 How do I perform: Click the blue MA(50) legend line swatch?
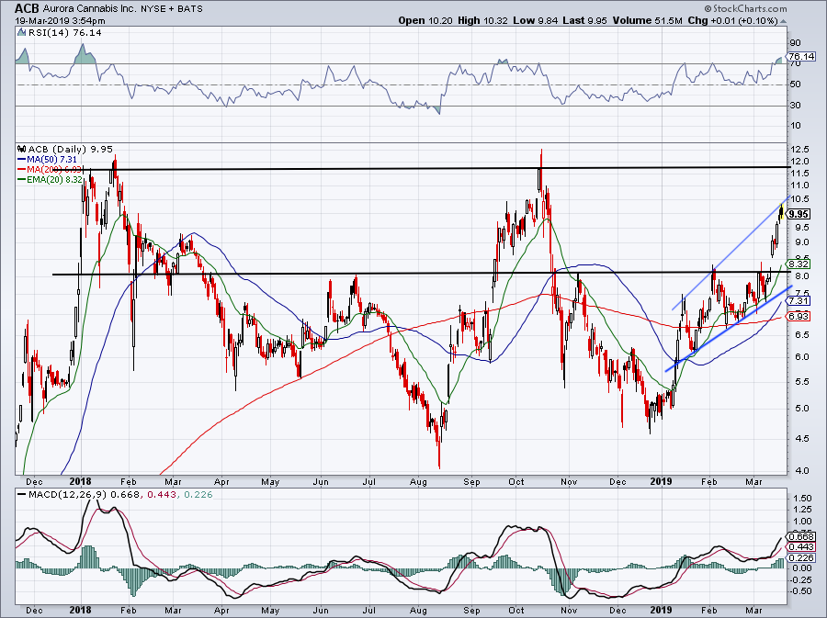22,159
